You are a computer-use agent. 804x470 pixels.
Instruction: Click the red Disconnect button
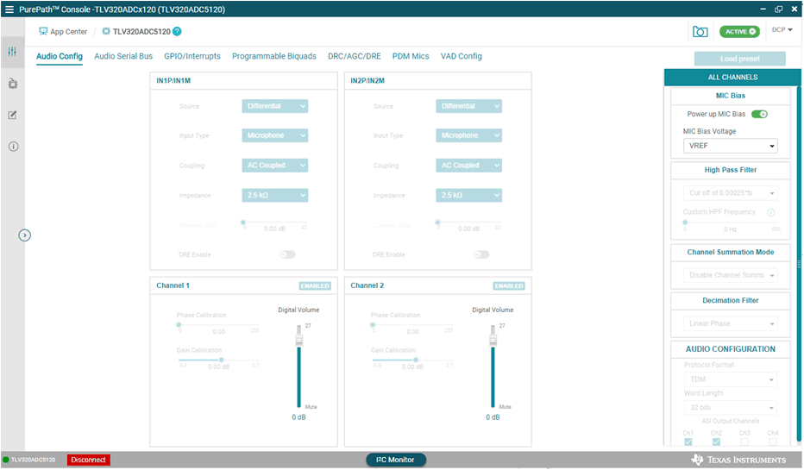tap(89, 460)
